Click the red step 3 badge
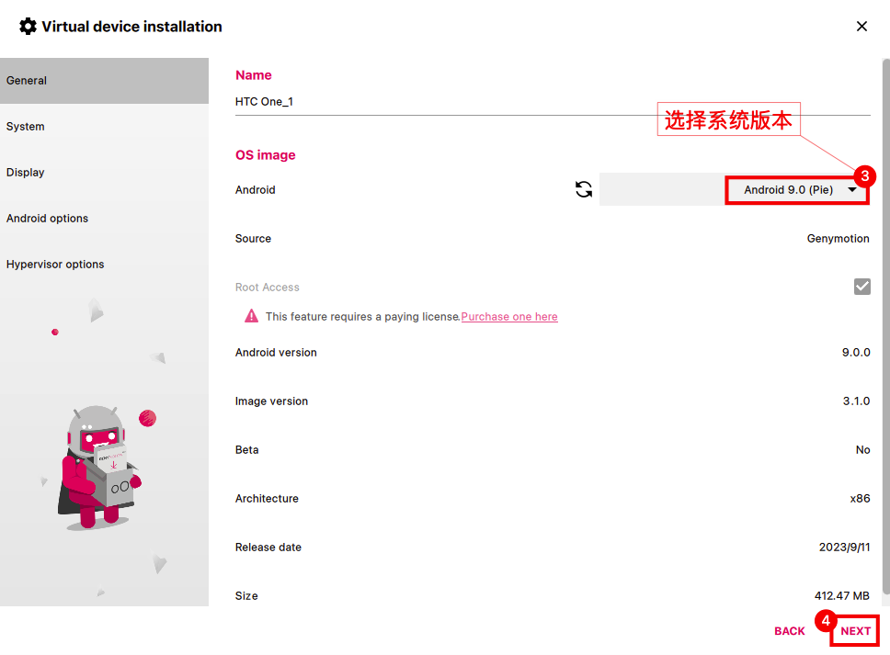Viewport: 890px width, 655px height. 863,175
